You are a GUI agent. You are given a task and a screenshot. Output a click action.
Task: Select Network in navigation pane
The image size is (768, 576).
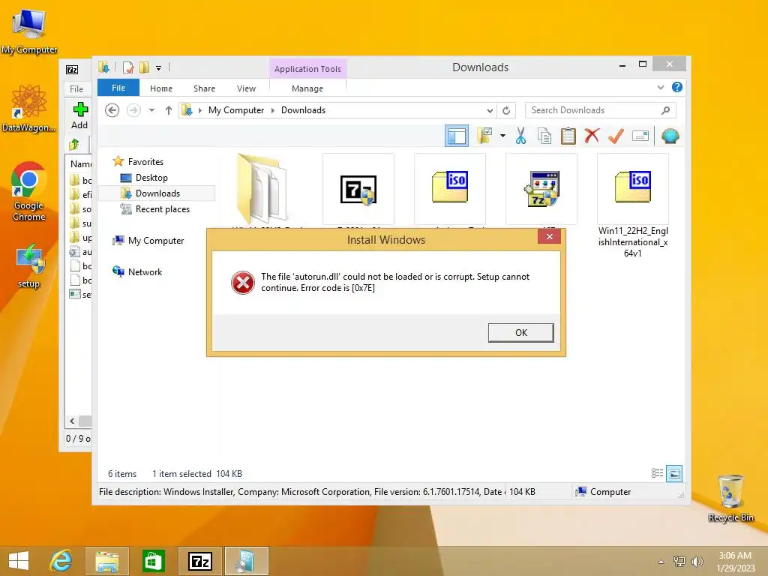(145, 271)
